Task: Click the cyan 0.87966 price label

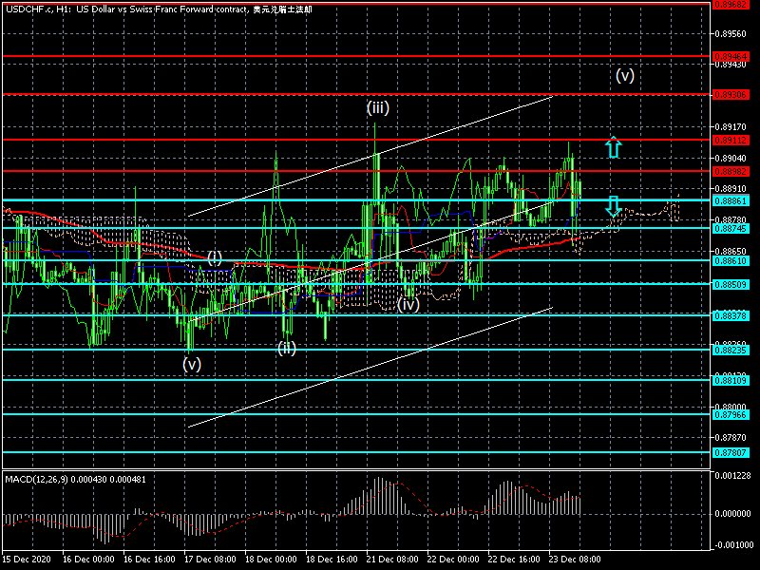Action: coord(731,414)
